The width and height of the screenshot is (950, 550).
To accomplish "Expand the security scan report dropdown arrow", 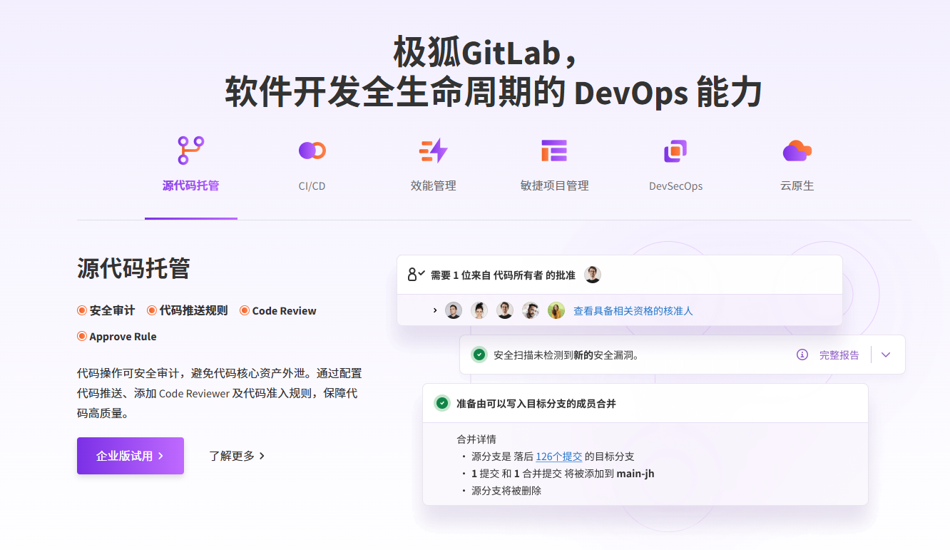I will (x=886, y=355).
